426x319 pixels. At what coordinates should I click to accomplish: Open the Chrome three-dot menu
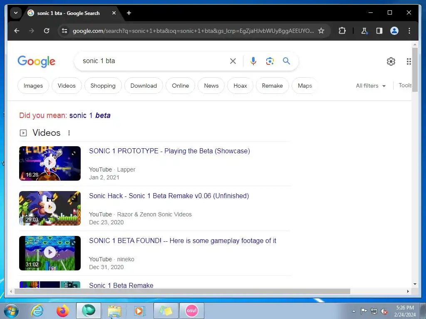tap(409, 31)
